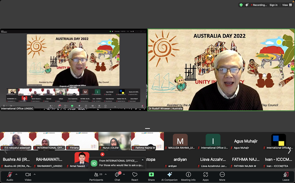Select FATHMA NAJMA M name-only participant tile
Image resolution: width=295 pixels, height=183 pixels.
(246, 160)
